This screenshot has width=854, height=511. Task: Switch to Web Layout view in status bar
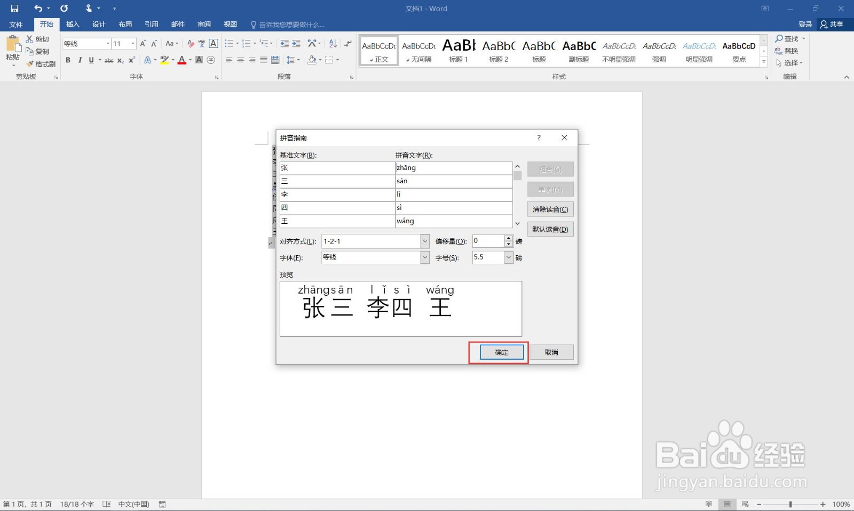pyautogui.click(x=746, y=504)
